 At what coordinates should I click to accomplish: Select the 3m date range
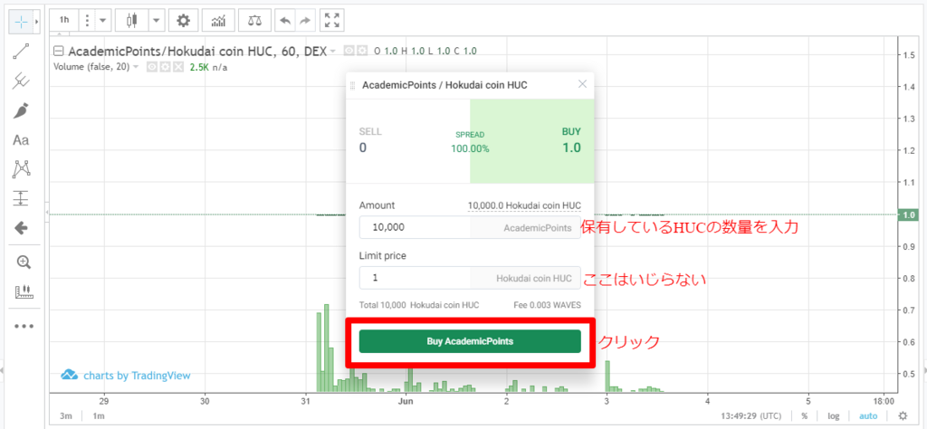pos(65,416)
